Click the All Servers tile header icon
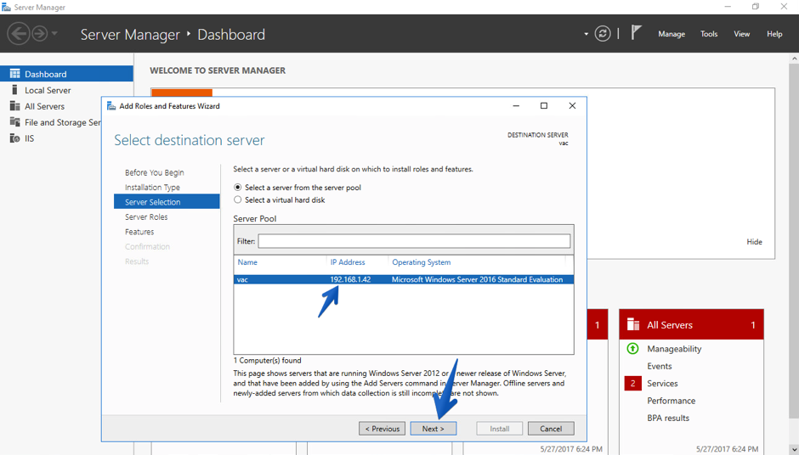The height and width of the screenshot is (455, 799). click(x=633, y=325)
